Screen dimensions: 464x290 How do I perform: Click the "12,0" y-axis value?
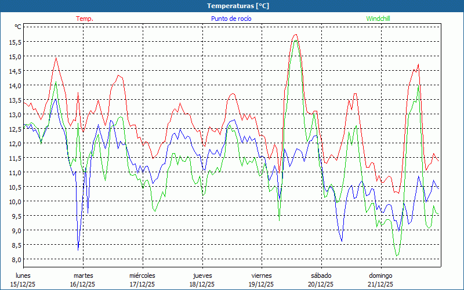(x=14, y=143)
